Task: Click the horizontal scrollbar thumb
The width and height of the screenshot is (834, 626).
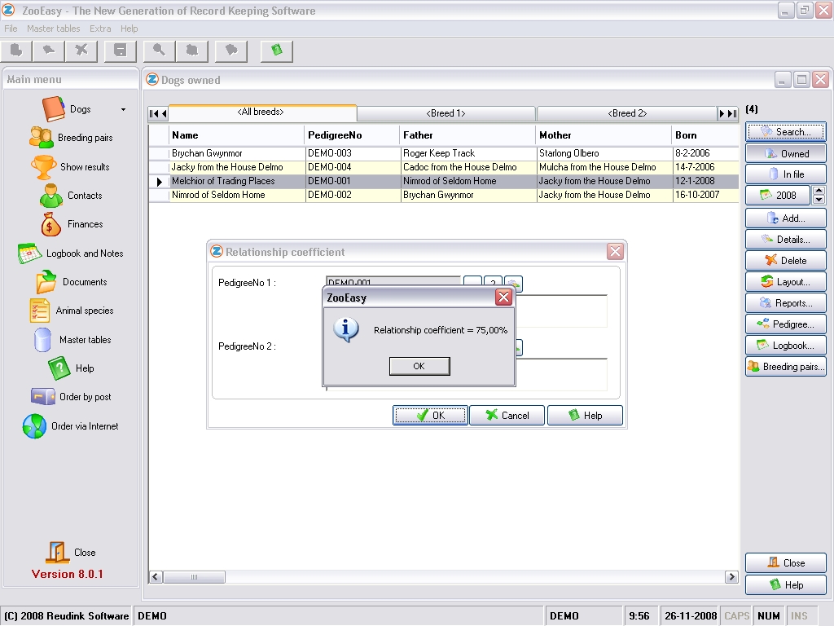Action: point(194,577)
